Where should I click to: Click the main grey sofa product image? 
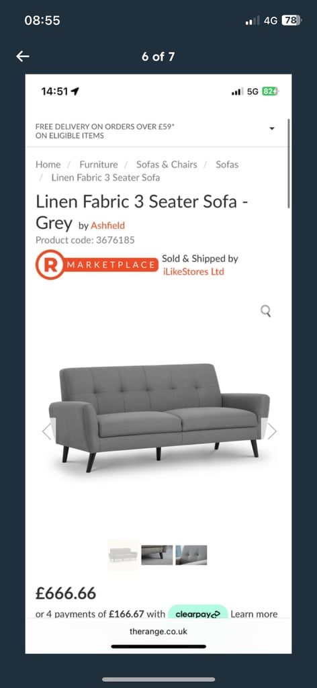pos(159,418)
